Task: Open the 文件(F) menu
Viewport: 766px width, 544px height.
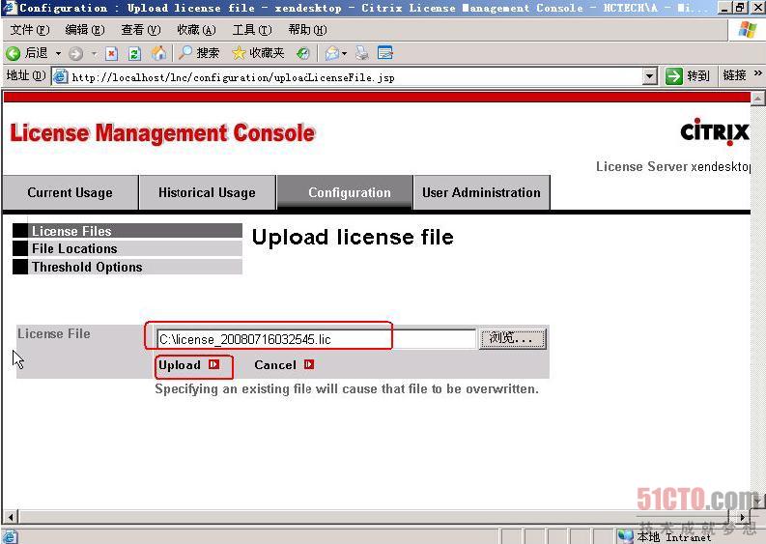Action: [30, 30]
